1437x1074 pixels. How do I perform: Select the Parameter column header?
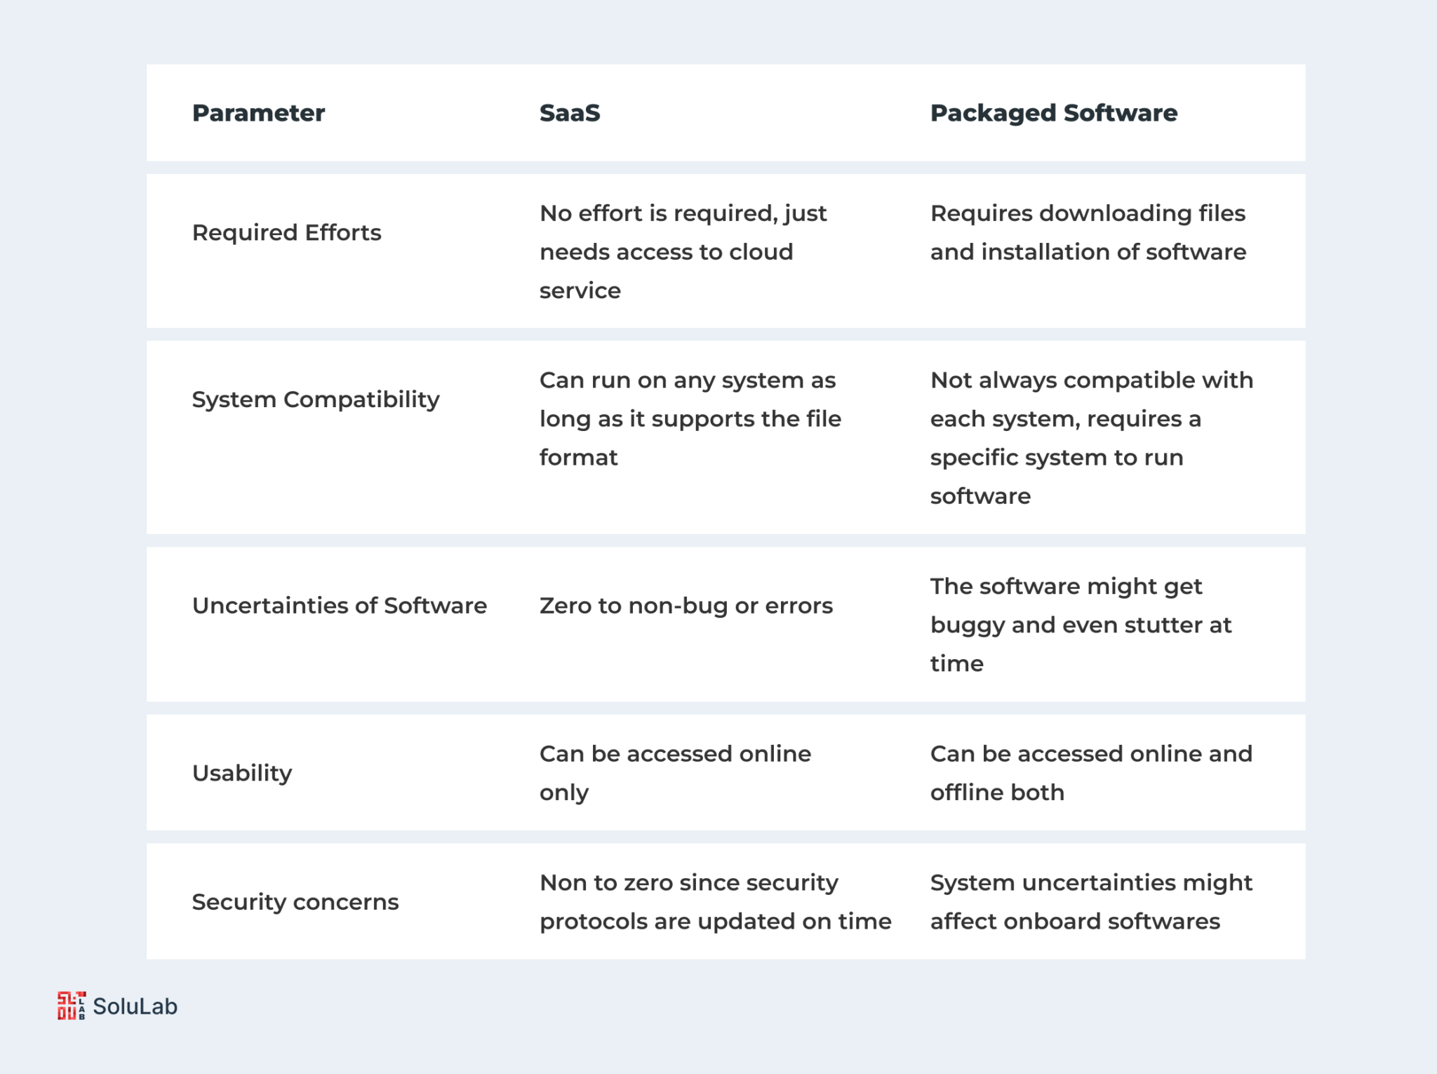[x=258, y=113]
